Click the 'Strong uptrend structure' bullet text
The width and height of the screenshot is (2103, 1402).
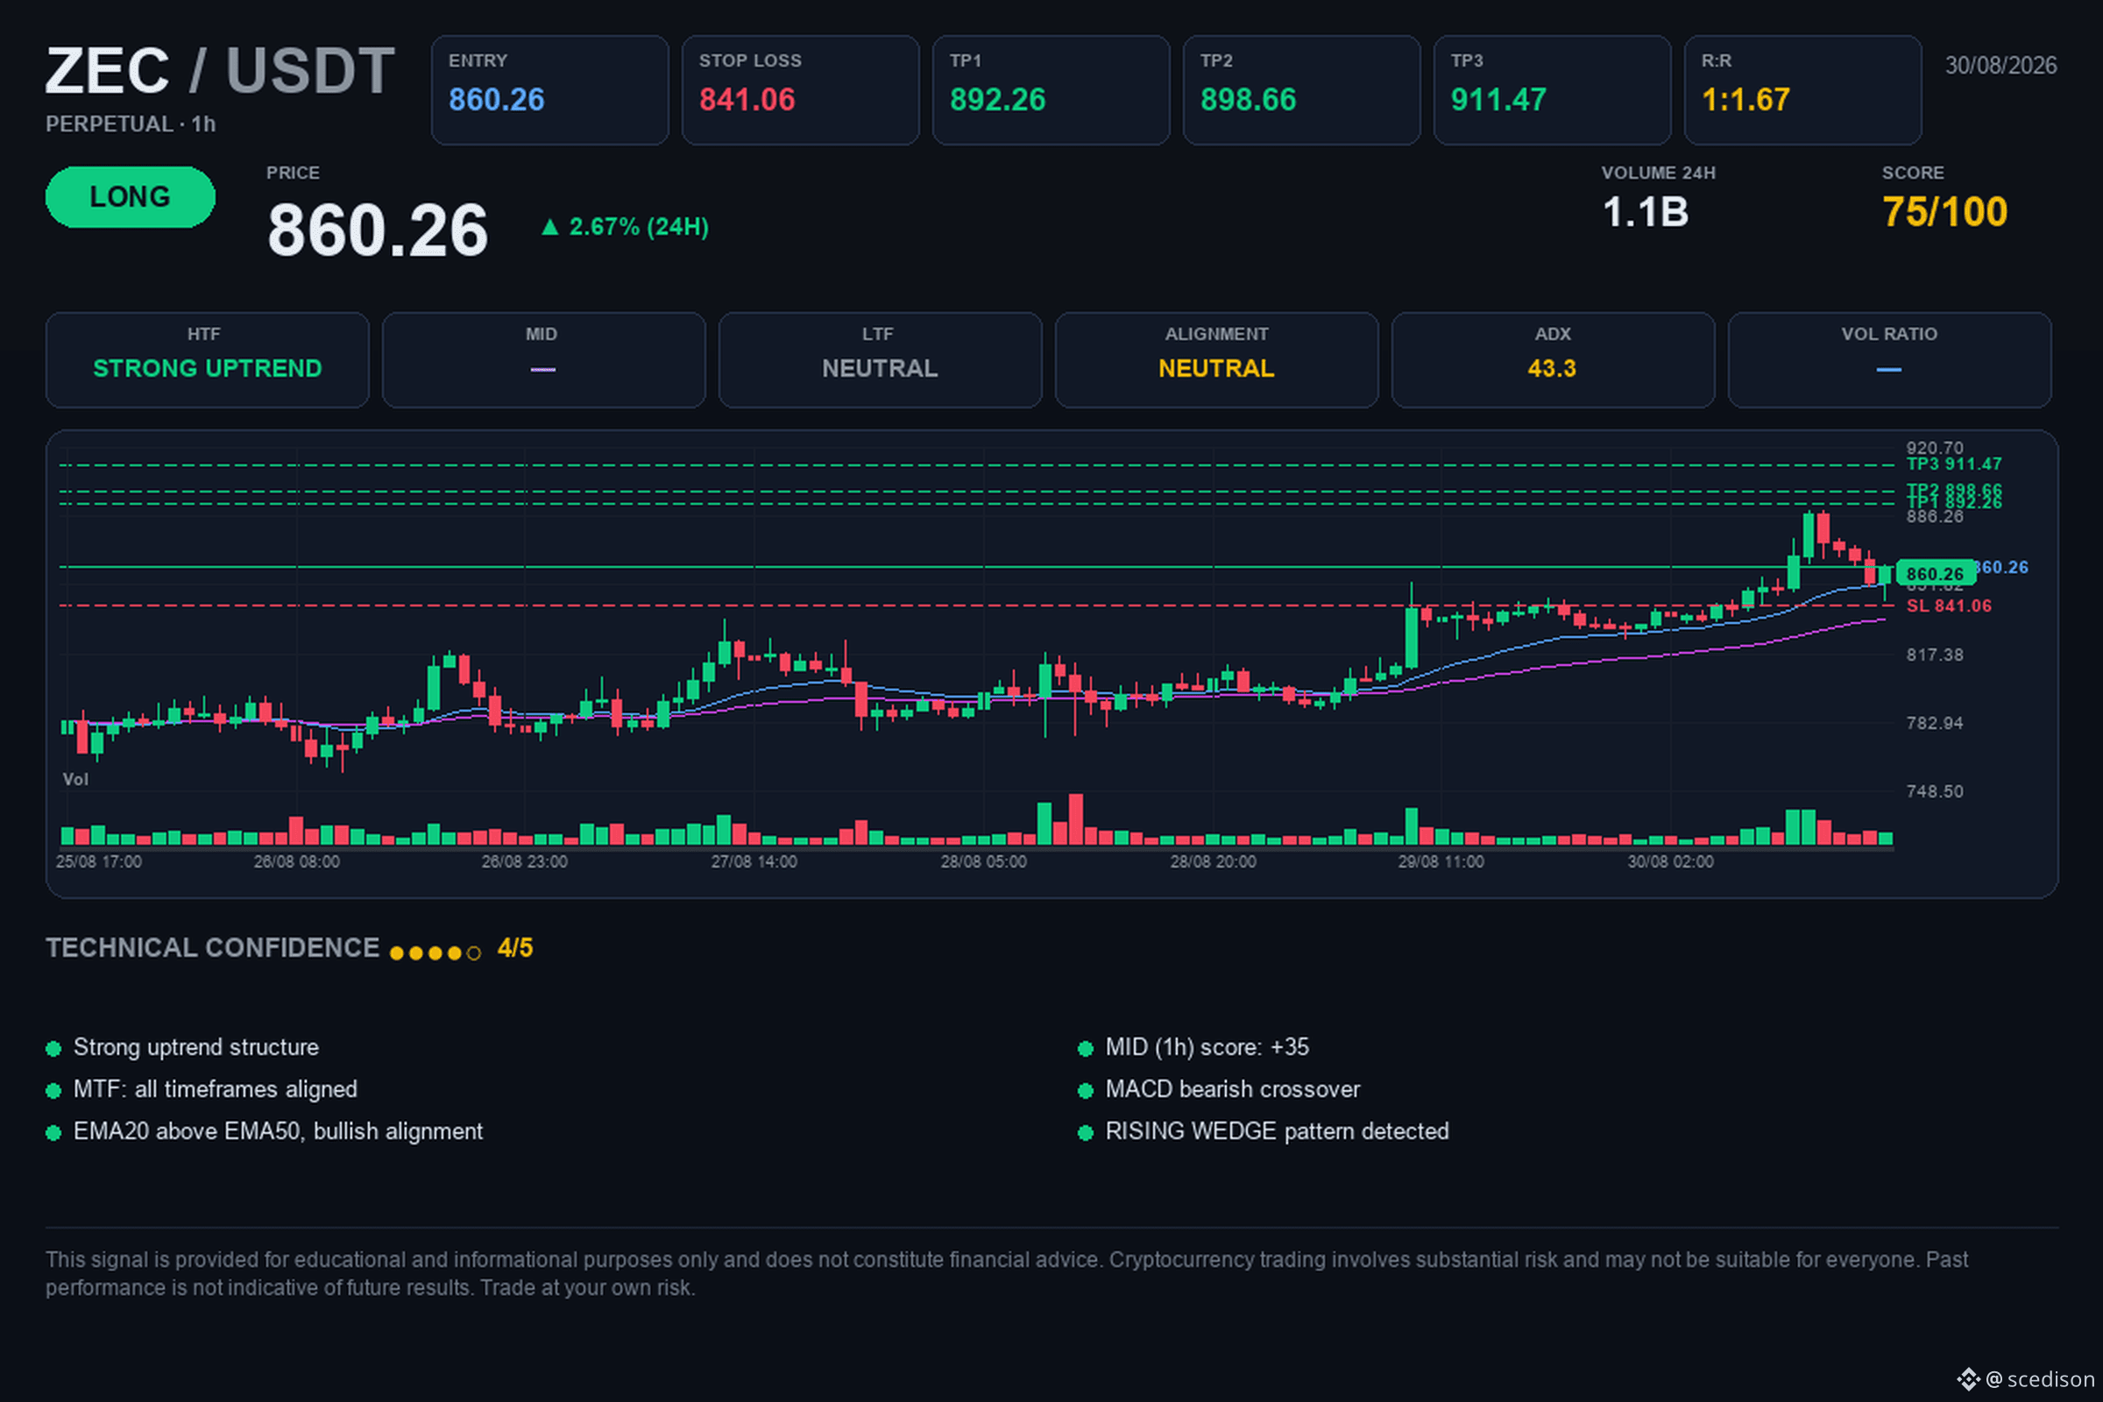tap(195, 1048)
